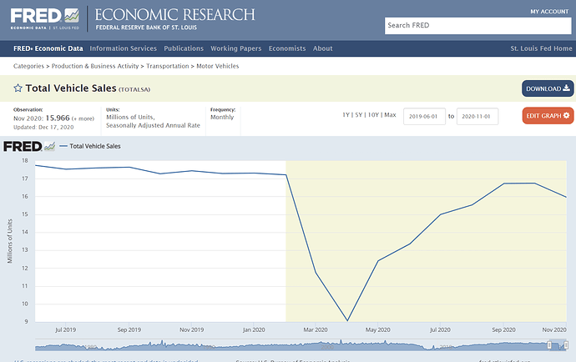Select the 5Y date range
This screenshot has height=362, width=576.
click(x=358, y=114)
